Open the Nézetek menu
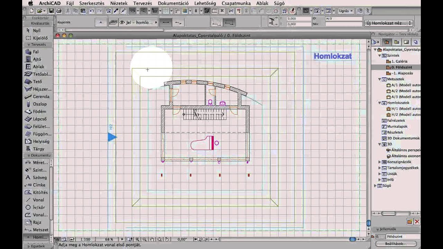Viewport: 443px width, 249px height. (119, 3)
